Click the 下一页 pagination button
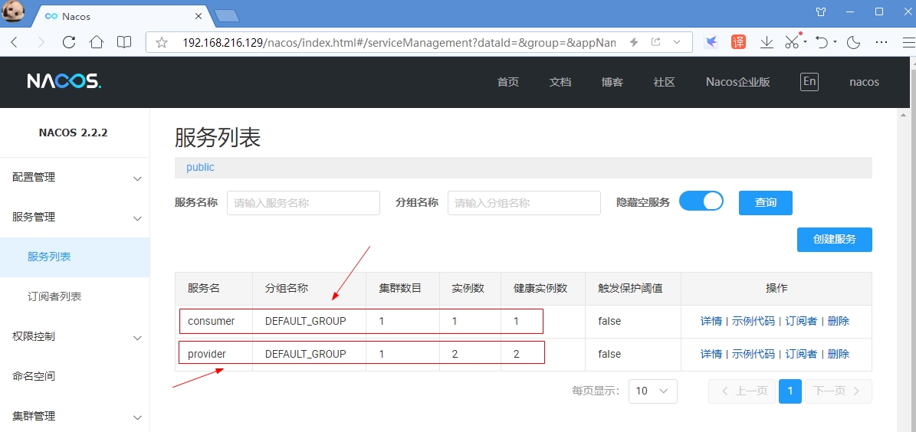The width and height of the screenshot is (916, 432). 839,391
